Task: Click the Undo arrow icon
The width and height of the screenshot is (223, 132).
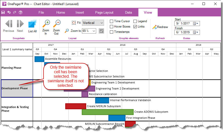Action: (x=9, y=12)
